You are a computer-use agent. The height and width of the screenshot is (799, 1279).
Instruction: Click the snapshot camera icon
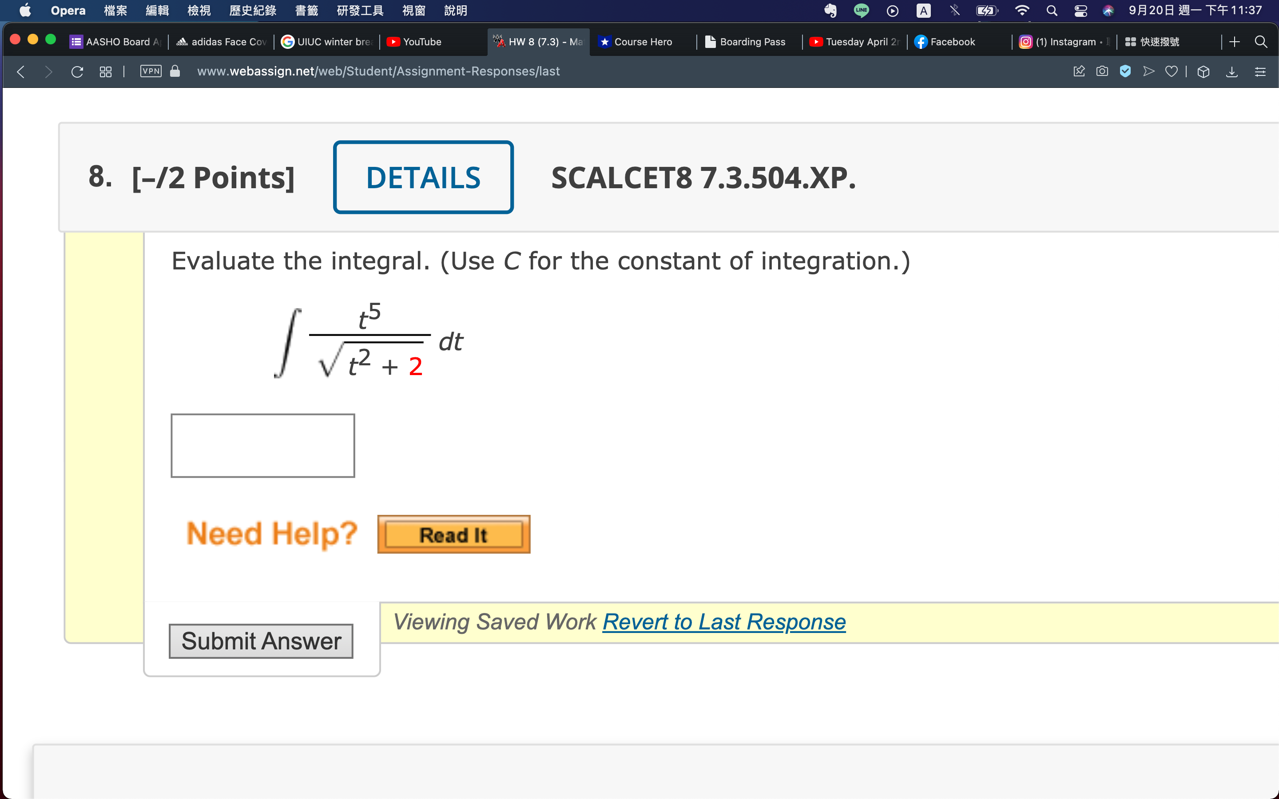(x=1102, y=71)
